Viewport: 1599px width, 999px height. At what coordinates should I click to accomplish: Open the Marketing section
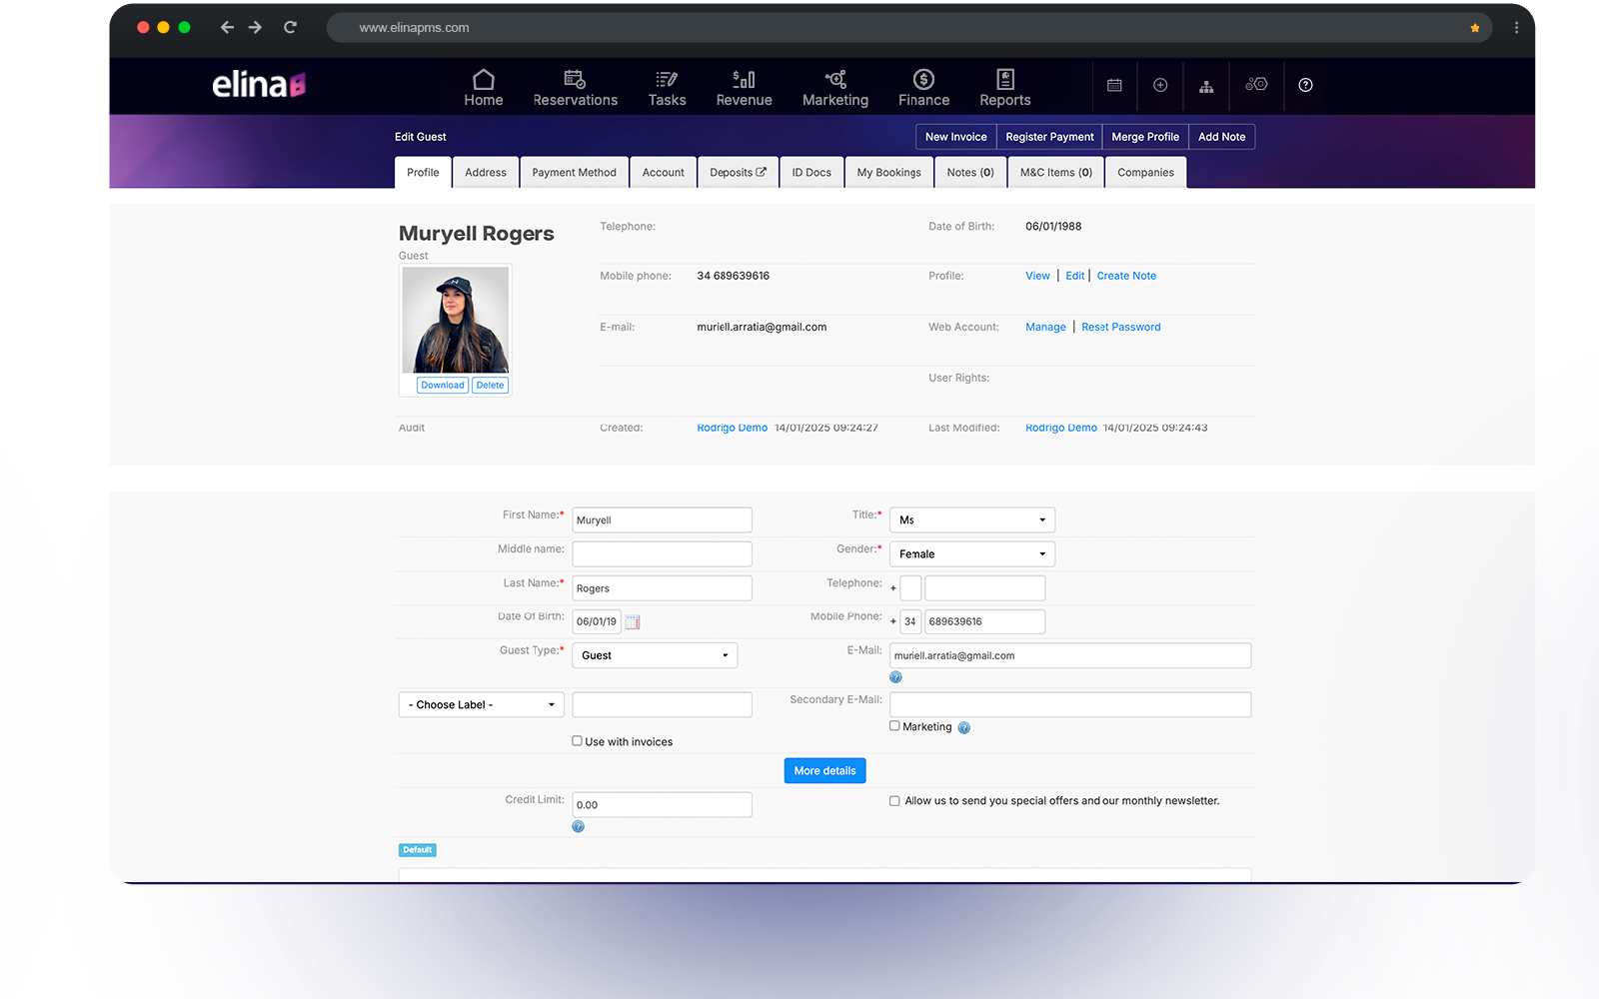(x=835, y=87)
